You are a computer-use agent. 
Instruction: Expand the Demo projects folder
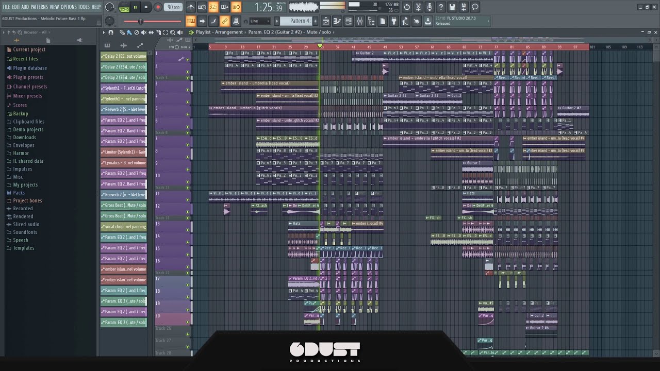pyautogui.click(x=28, y=129)
